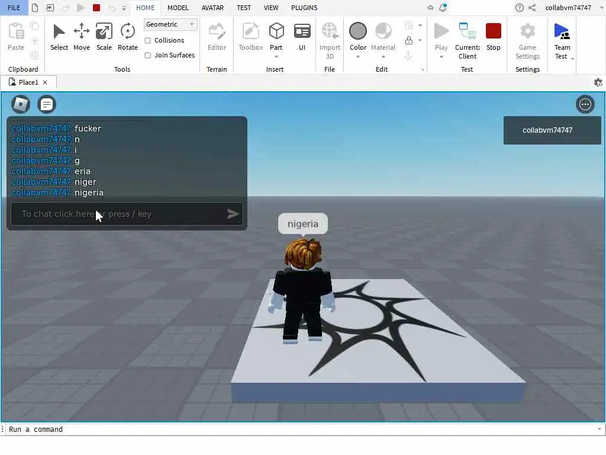Open the help question mark icon
This screenshot has width=606, height=455.
(x=520, y=8)
